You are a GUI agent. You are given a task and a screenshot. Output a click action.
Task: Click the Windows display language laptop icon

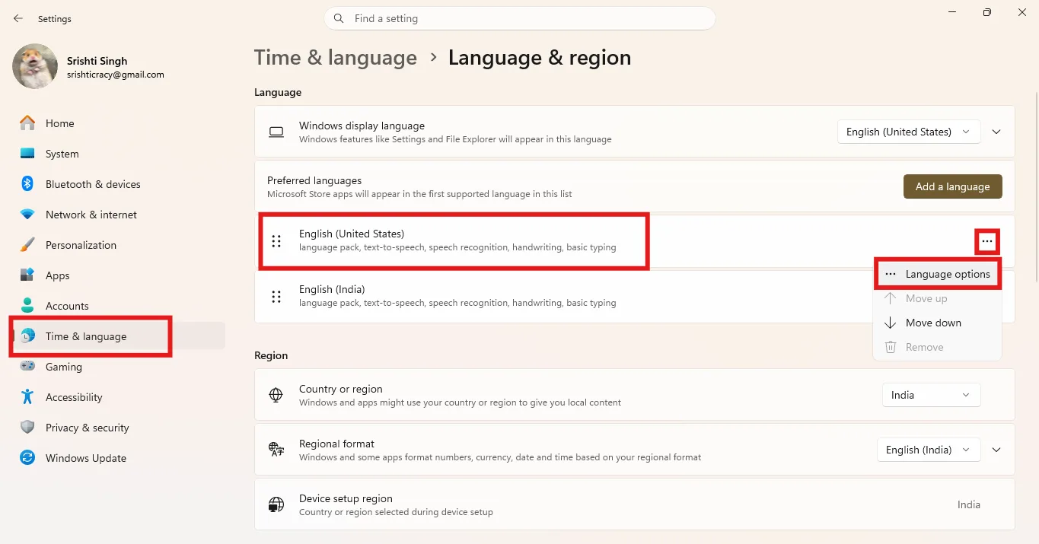276,132
